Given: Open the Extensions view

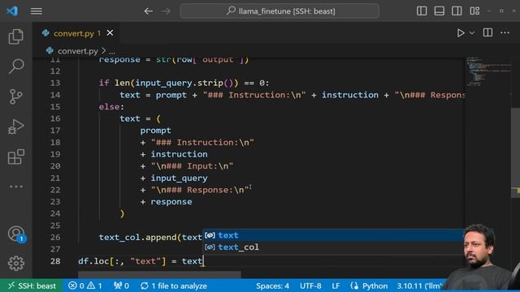Looking at the screenshot, I should coord(16,157).
